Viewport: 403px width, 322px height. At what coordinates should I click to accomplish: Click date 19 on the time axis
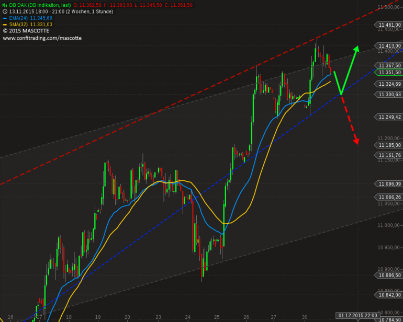click(x=98, y=317)
